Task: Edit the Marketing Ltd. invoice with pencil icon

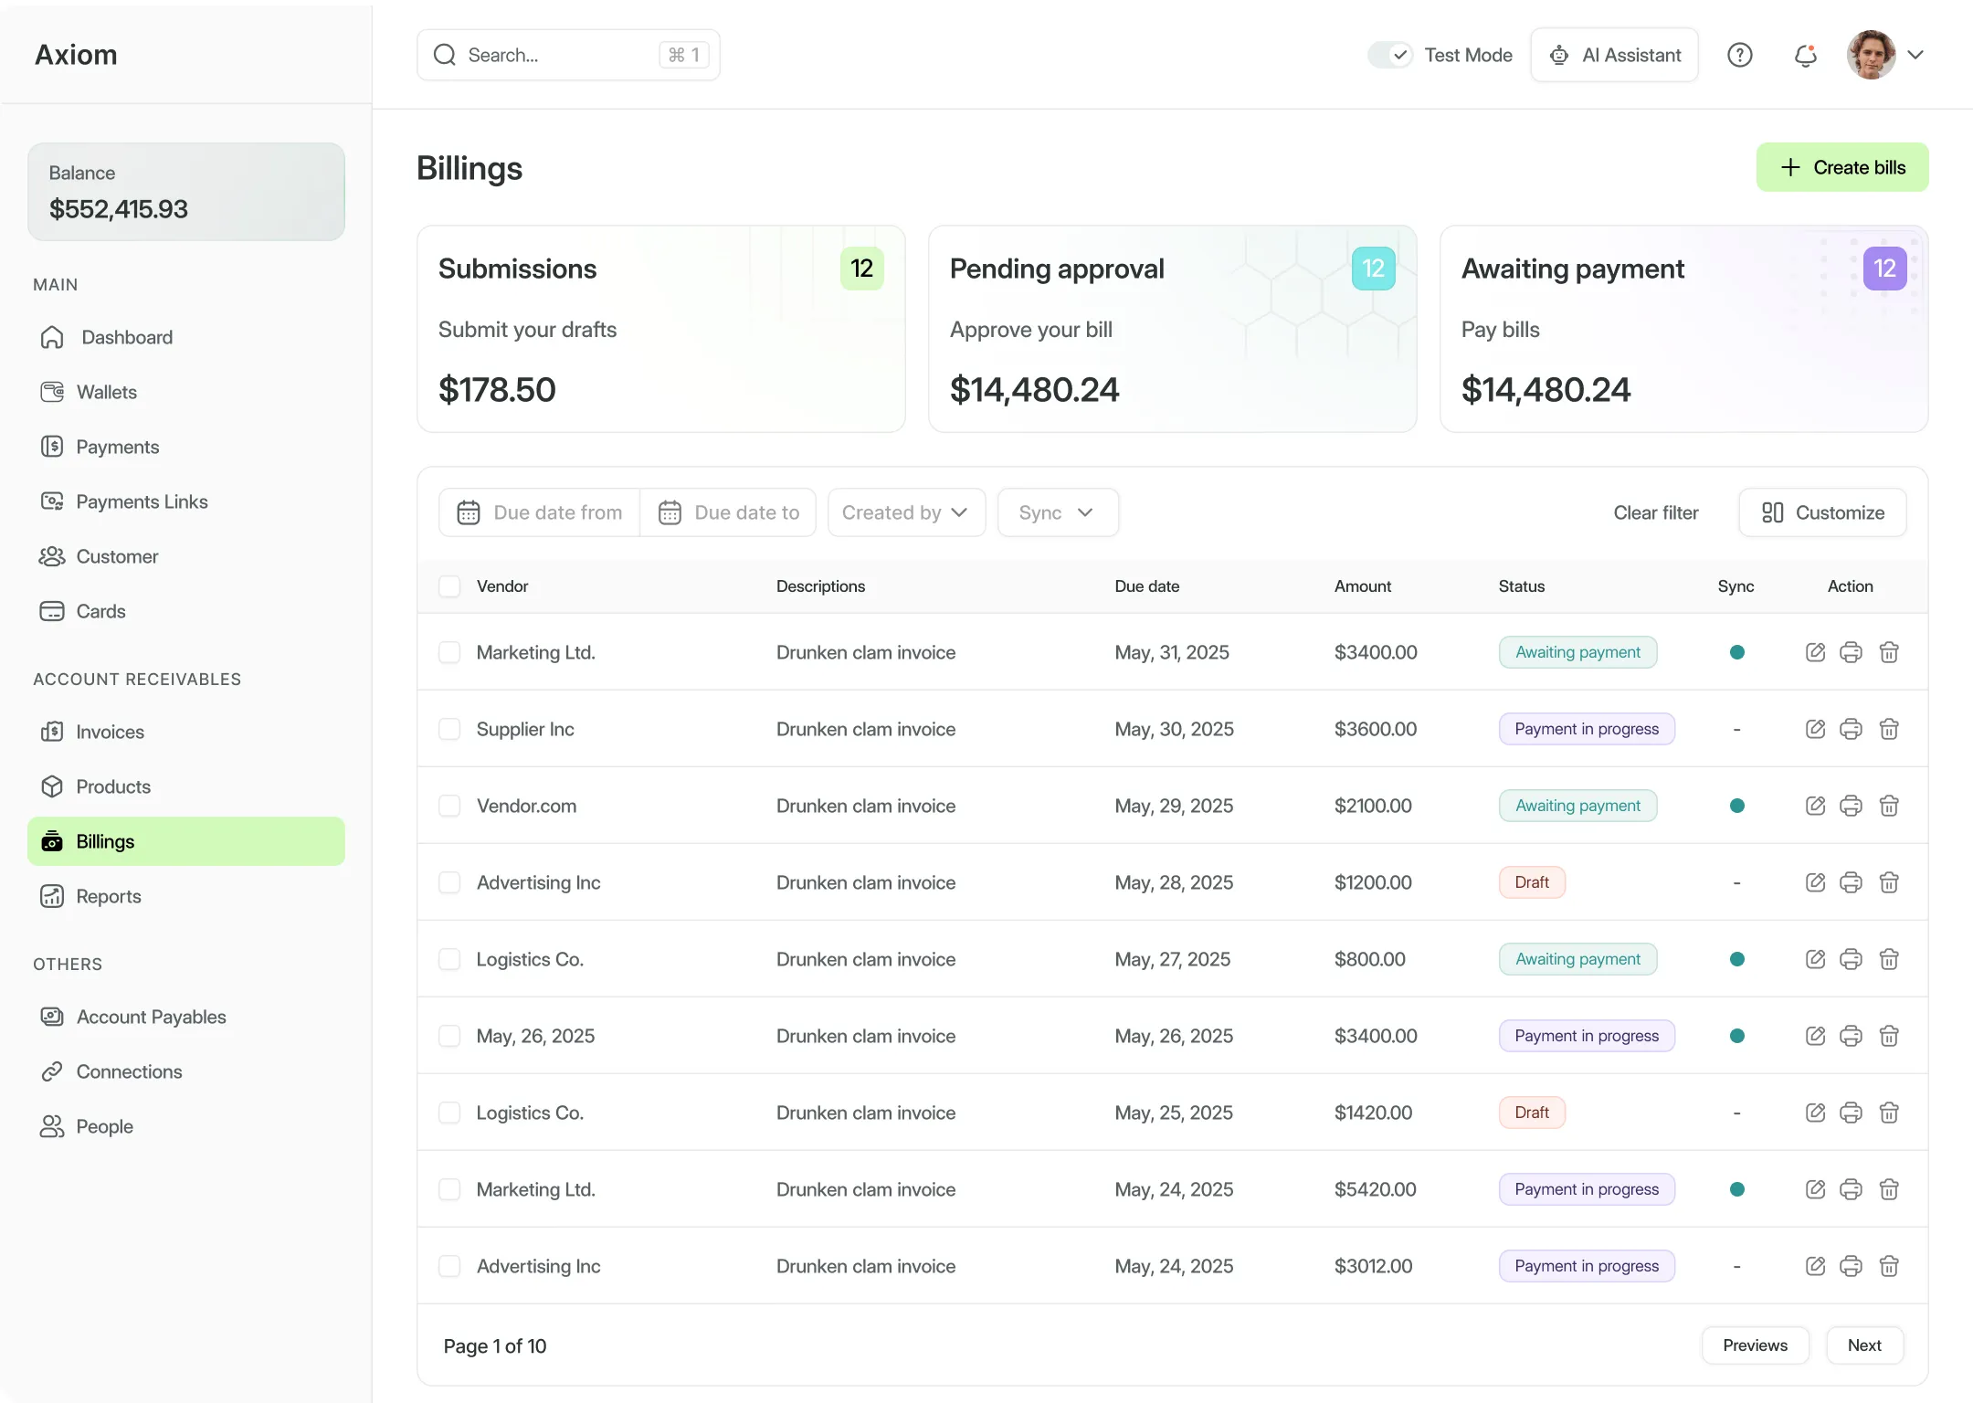Action: pos(1815,652)
